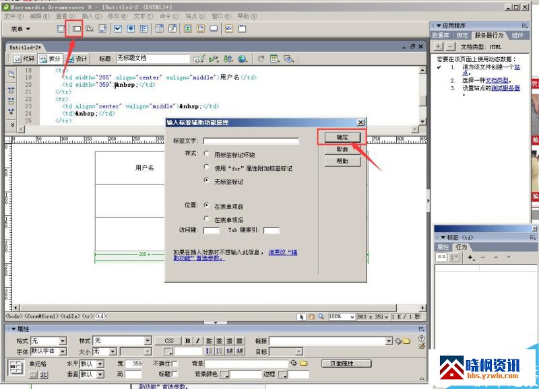The image size is (539, 389).
Task: Align text left in the Properties panel
Action: (x=209, y=341)
